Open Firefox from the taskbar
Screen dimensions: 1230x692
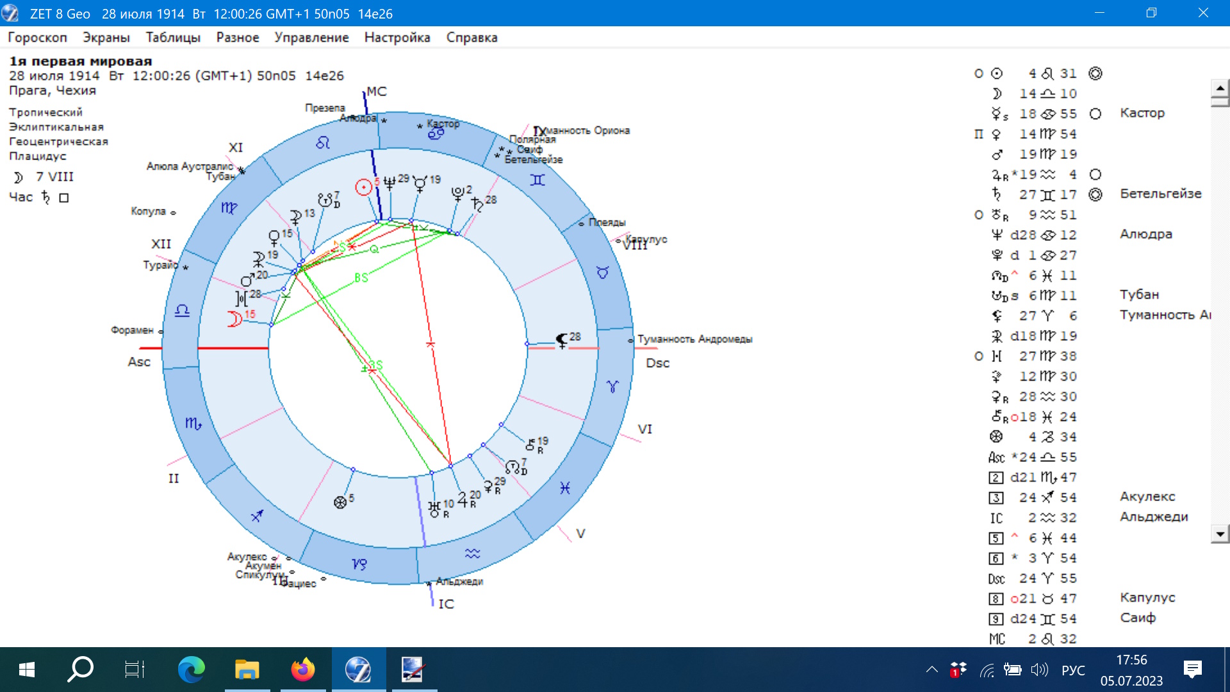click(302, 670)
